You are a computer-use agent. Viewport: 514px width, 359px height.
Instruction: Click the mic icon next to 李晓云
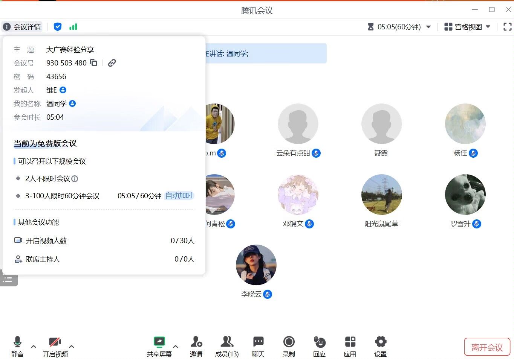click(268, 294)
